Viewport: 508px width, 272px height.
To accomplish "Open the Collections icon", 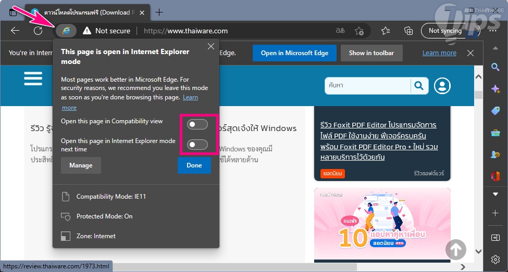I will tap(408, 31).
